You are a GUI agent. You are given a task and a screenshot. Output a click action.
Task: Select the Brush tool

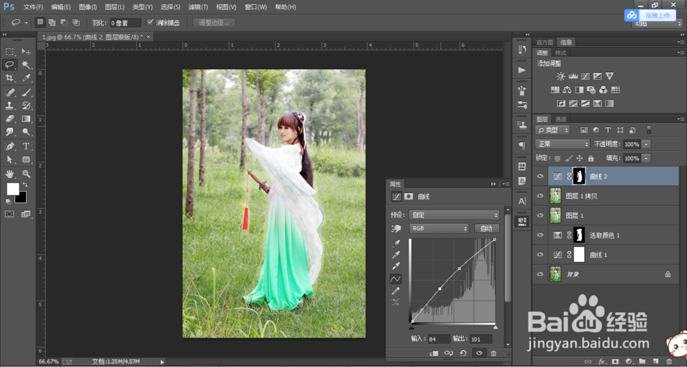click(x=26, y=93)
